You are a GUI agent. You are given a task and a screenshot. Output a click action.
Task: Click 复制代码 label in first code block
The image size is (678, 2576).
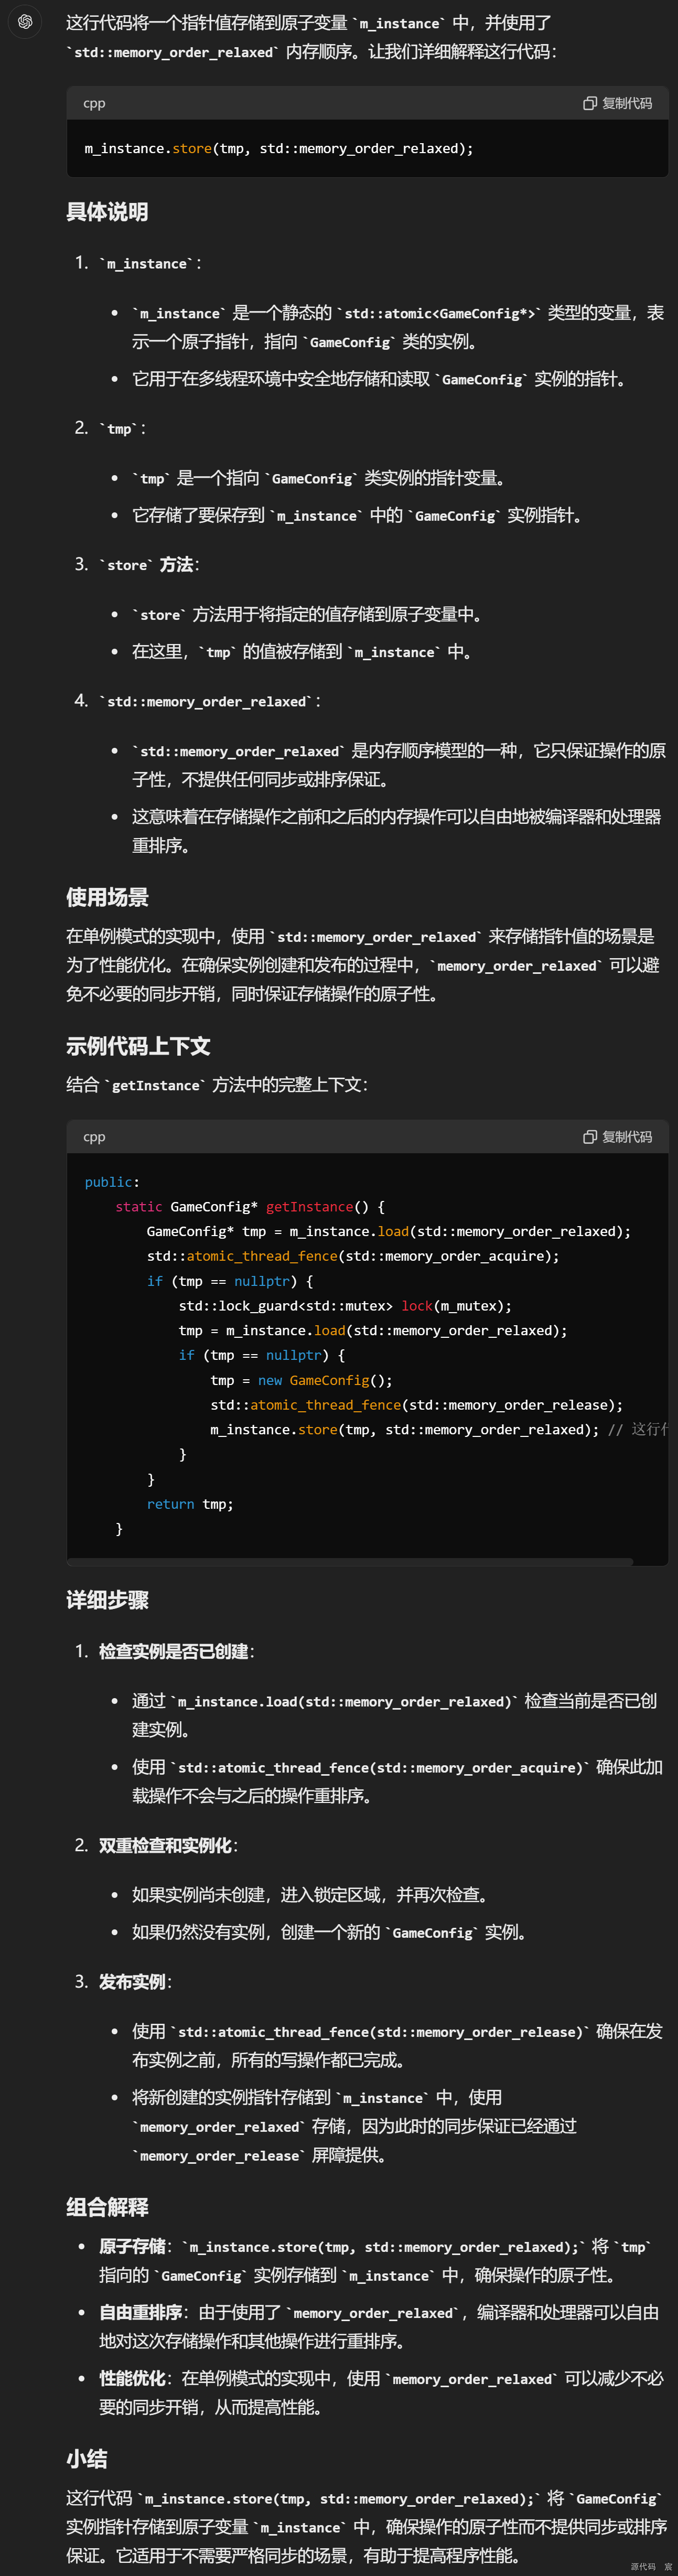click(x=627, y=103)
